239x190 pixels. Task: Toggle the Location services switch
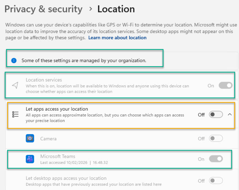click(x=225, y=86)
